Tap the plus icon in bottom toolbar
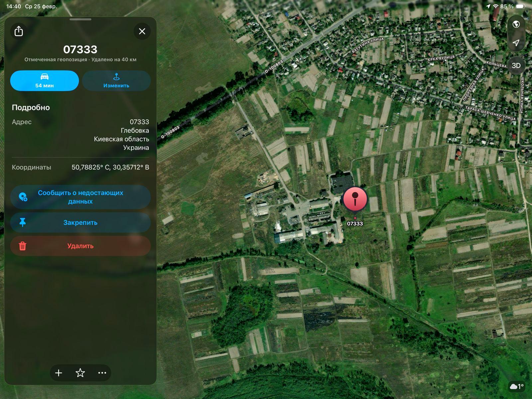The image size is (532, 399). point(59,373)
